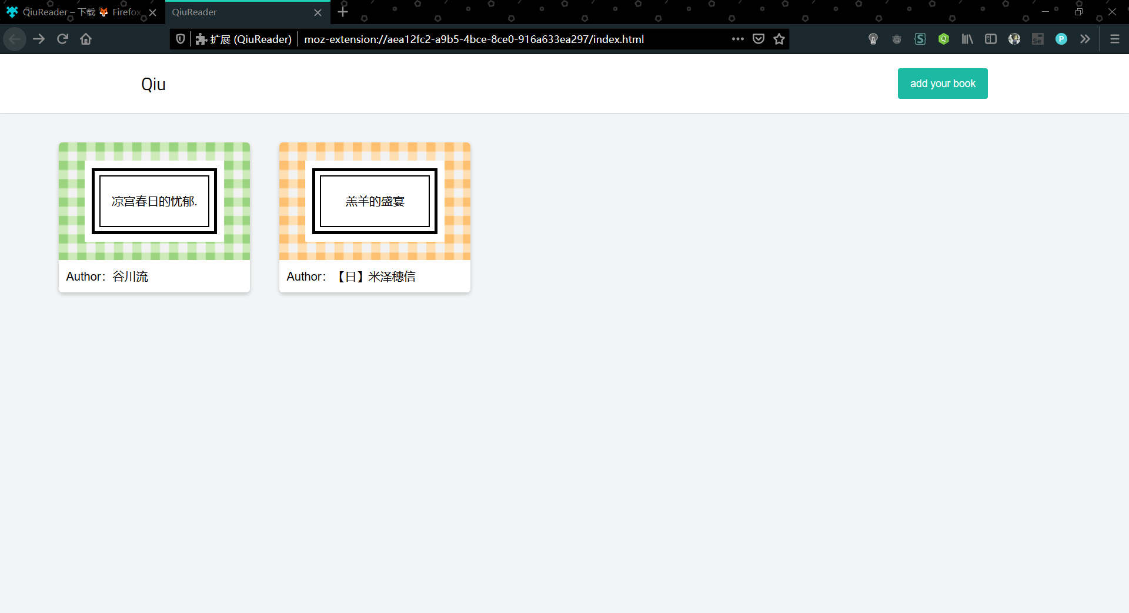Screen dimensions: 1129x613
Task: Close the QiuReader download Firefox tab
Action: (153, 12)
